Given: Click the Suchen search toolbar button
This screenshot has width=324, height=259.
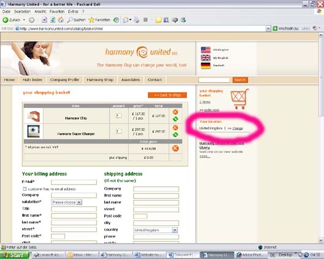Looking at the screenshot, I should point(76,20).
